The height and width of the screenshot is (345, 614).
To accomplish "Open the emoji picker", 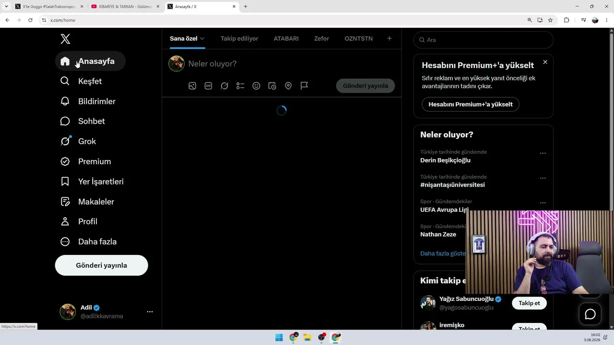I will (256, 86).
